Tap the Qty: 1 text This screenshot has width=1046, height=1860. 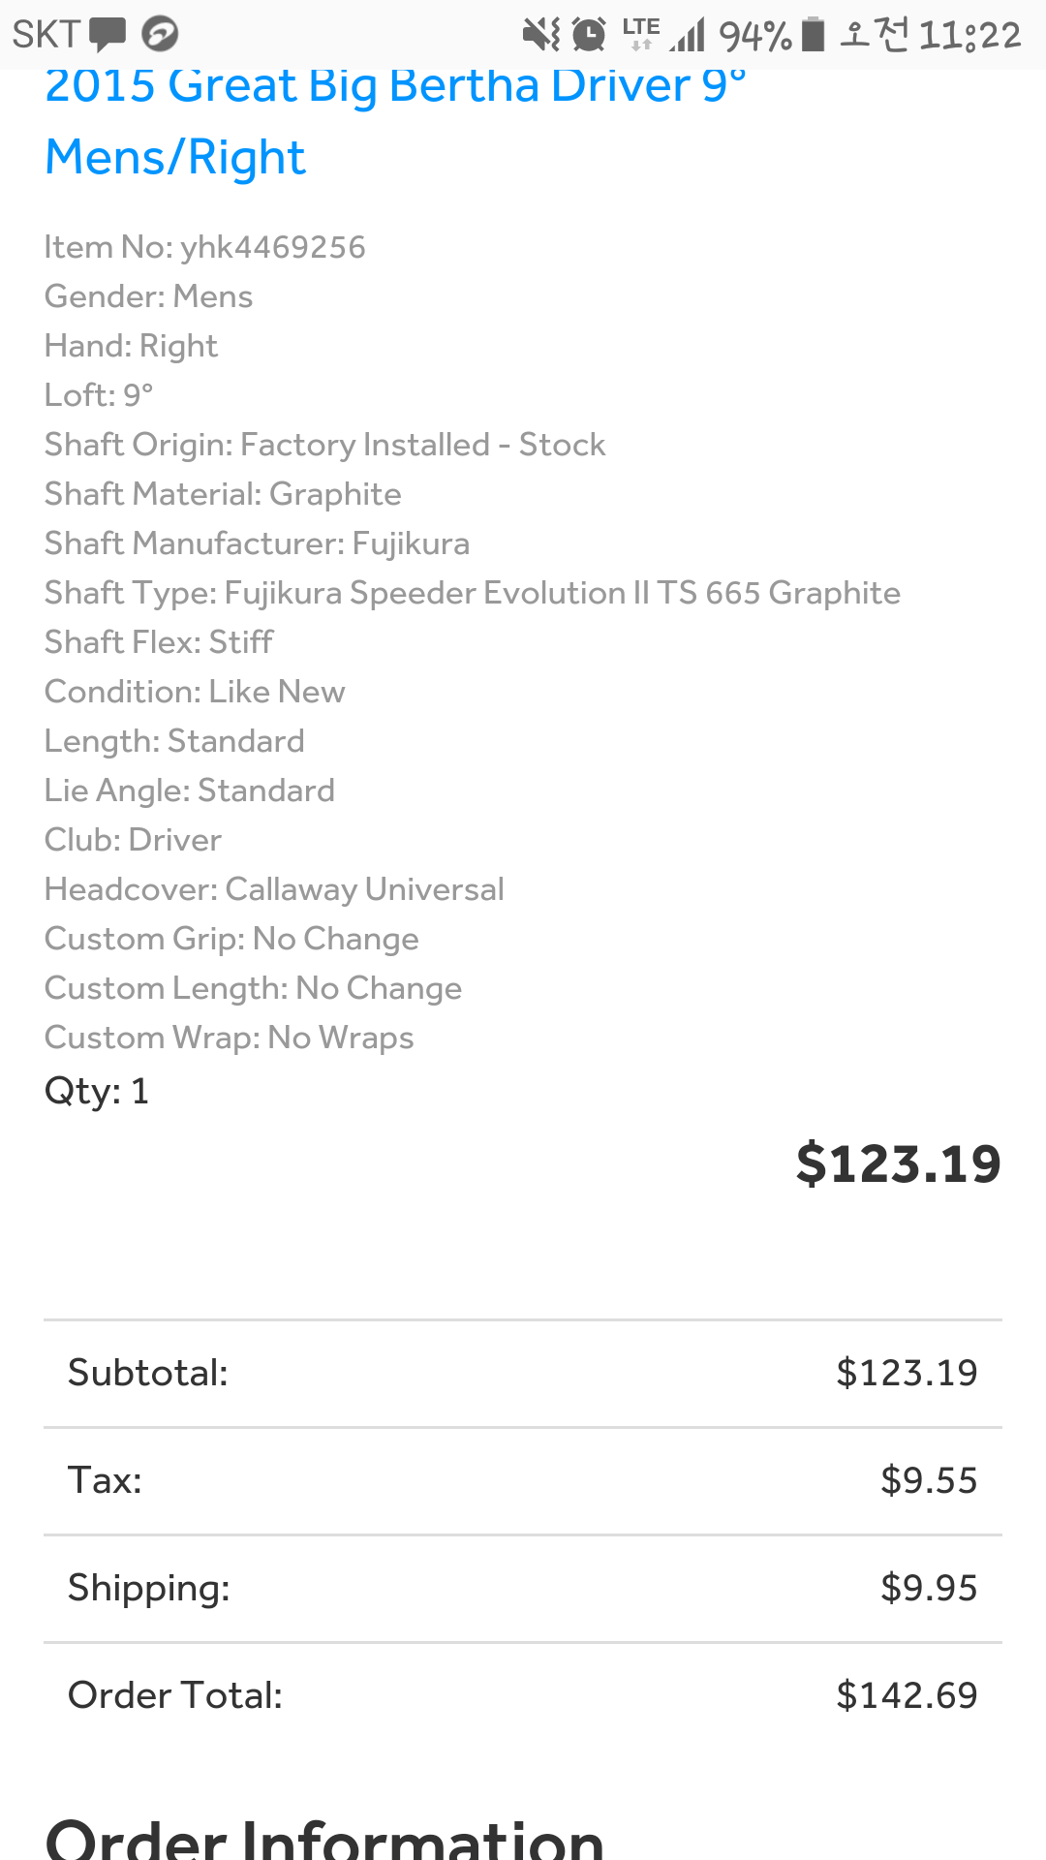pyautogui.click(x=97, y=1091)
